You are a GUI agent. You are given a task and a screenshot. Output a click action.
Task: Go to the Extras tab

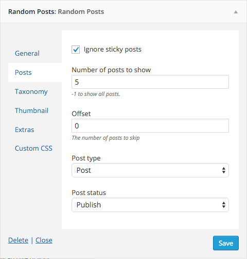[x=24, y=129]
